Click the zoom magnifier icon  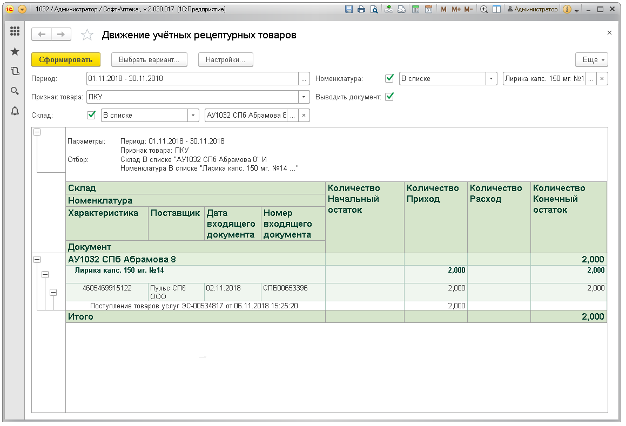[x=484, y=10]
